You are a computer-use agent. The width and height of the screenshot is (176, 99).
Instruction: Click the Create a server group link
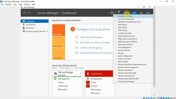pos(91,48)
